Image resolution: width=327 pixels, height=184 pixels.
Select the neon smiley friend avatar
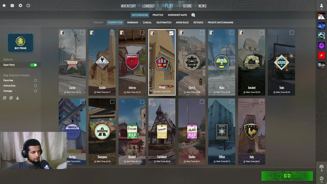click(321, 45)
